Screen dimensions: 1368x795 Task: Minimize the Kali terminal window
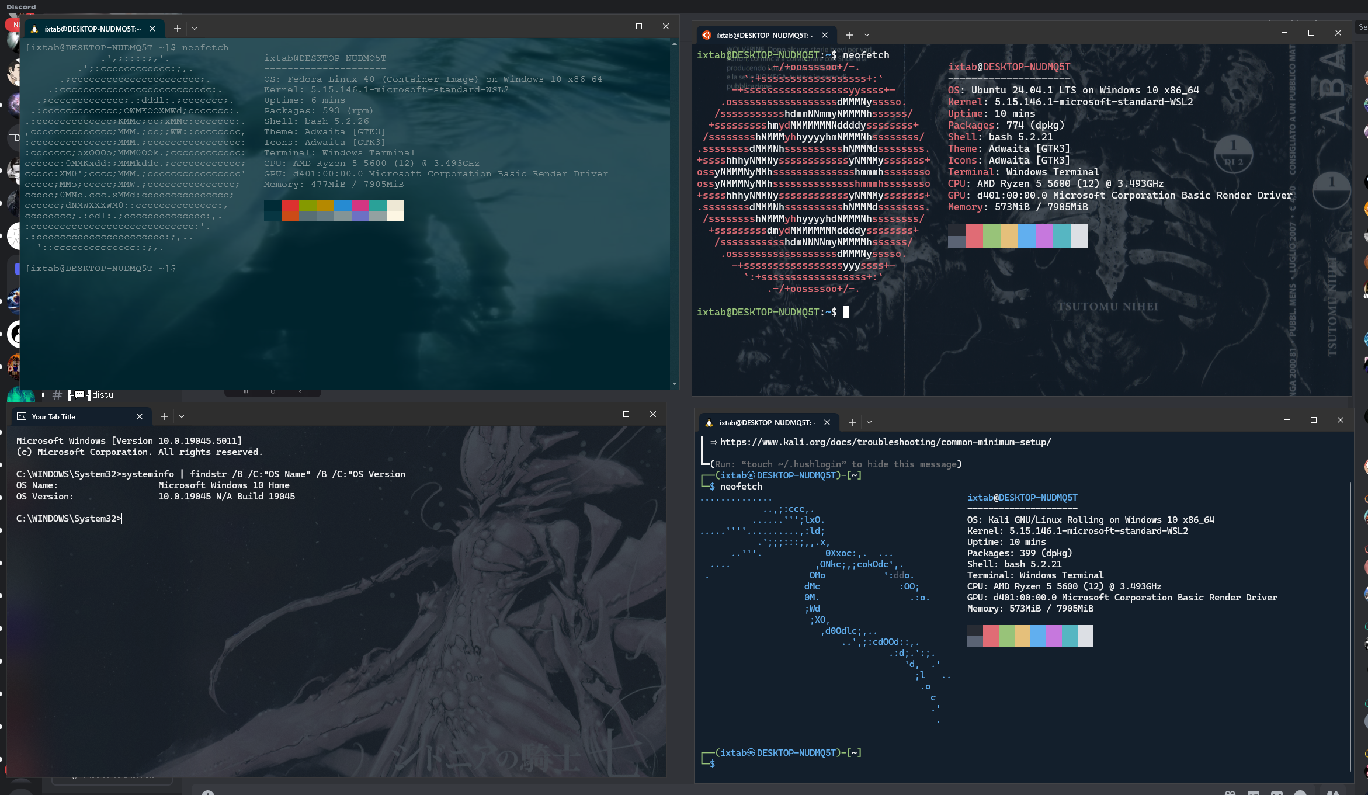(1287, 420)
